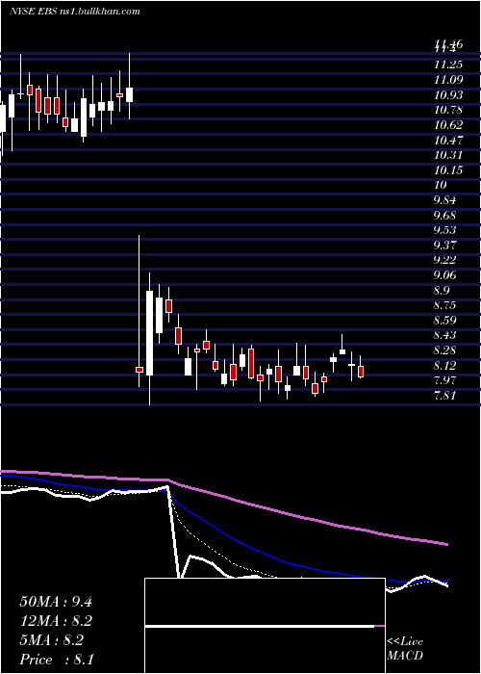Click the 8.12 price axis label
Screen dimensions: 481x674
[445, 365]
